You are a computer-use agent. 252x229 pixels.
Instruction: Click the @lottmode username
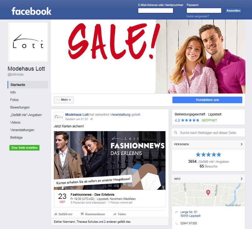[x=16, y=74]
